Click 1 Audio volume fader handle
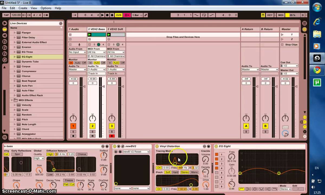Viewport: 325px width, 195px height. click(84, 86)
